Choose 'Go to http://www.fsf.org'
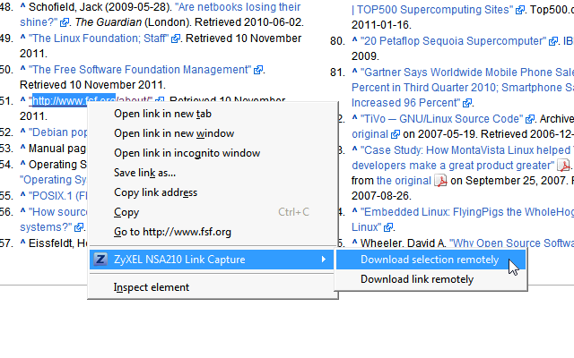574x358 pixels. click(172, 232)
